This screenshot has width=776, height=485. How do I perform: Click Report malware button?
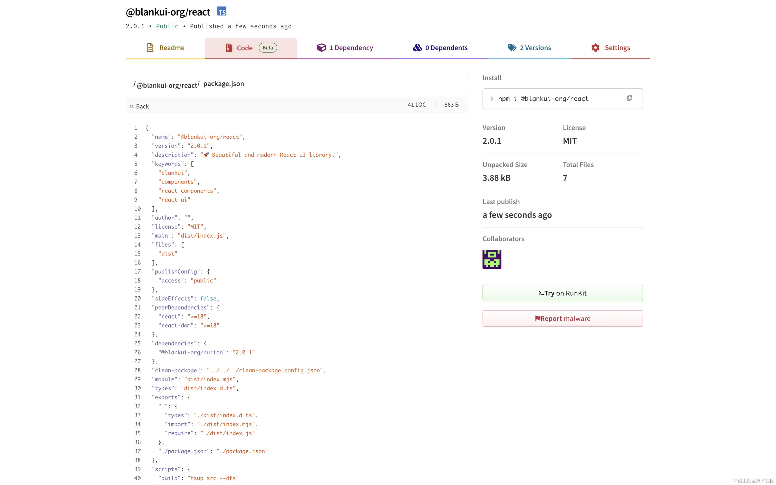pos(562,318)
